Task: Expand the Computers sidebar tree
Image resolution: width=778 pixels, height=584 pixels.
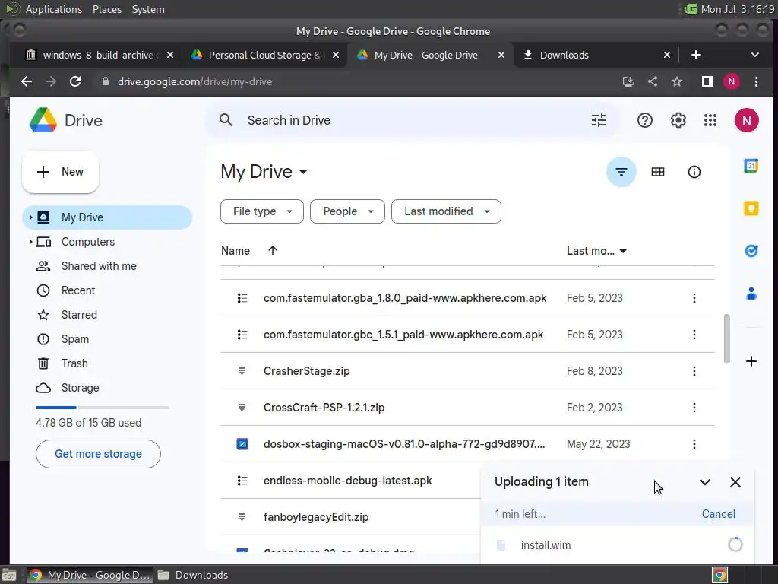Action: [30, 242]
